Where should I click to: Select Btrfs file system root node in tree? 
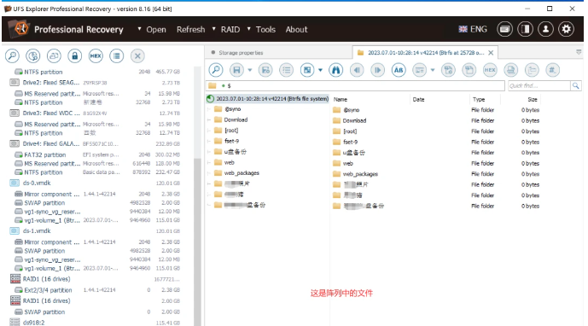click(x=272, y=99)
